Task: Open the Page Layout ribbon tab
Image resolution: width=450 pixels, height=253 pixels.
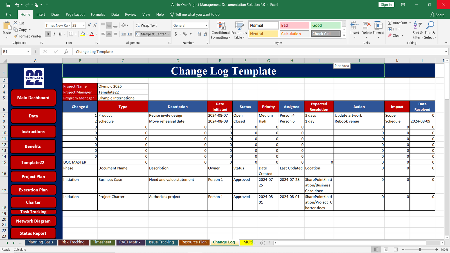Action: coord(75,14)
